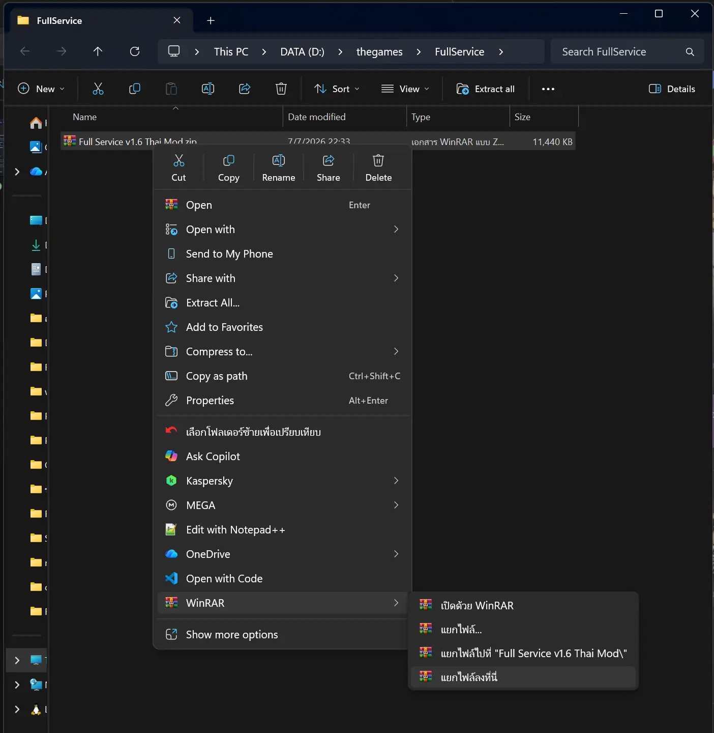Click the search magnifier icon

click(x=690, y=52)
